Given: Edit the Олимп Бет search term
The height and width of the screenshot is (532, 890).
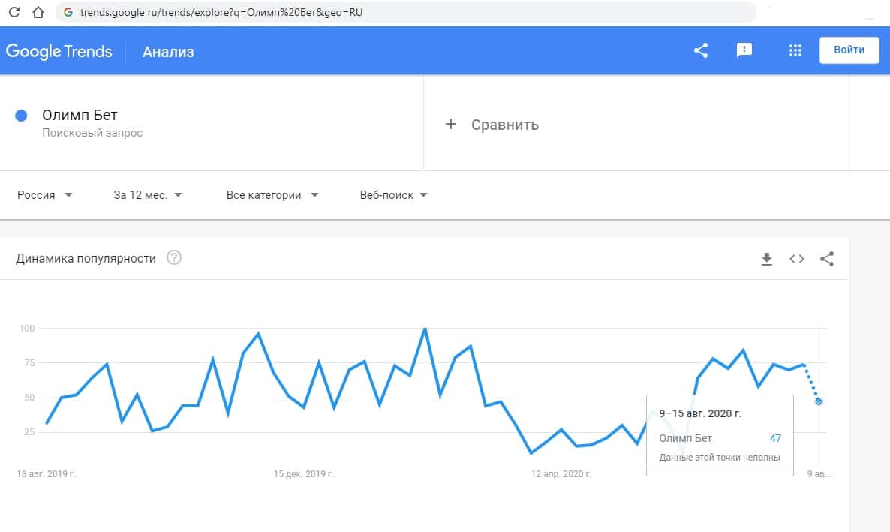Looking at the screenshot, I should point(80,116).
